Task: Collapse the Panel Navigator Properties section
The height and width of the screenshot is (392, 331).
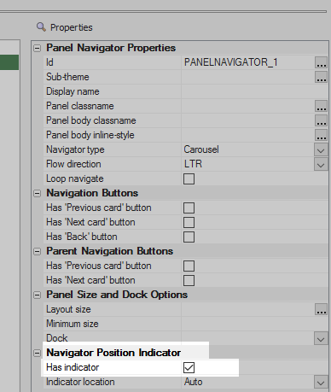Action: pyautogui.click(x=37, y=48)
